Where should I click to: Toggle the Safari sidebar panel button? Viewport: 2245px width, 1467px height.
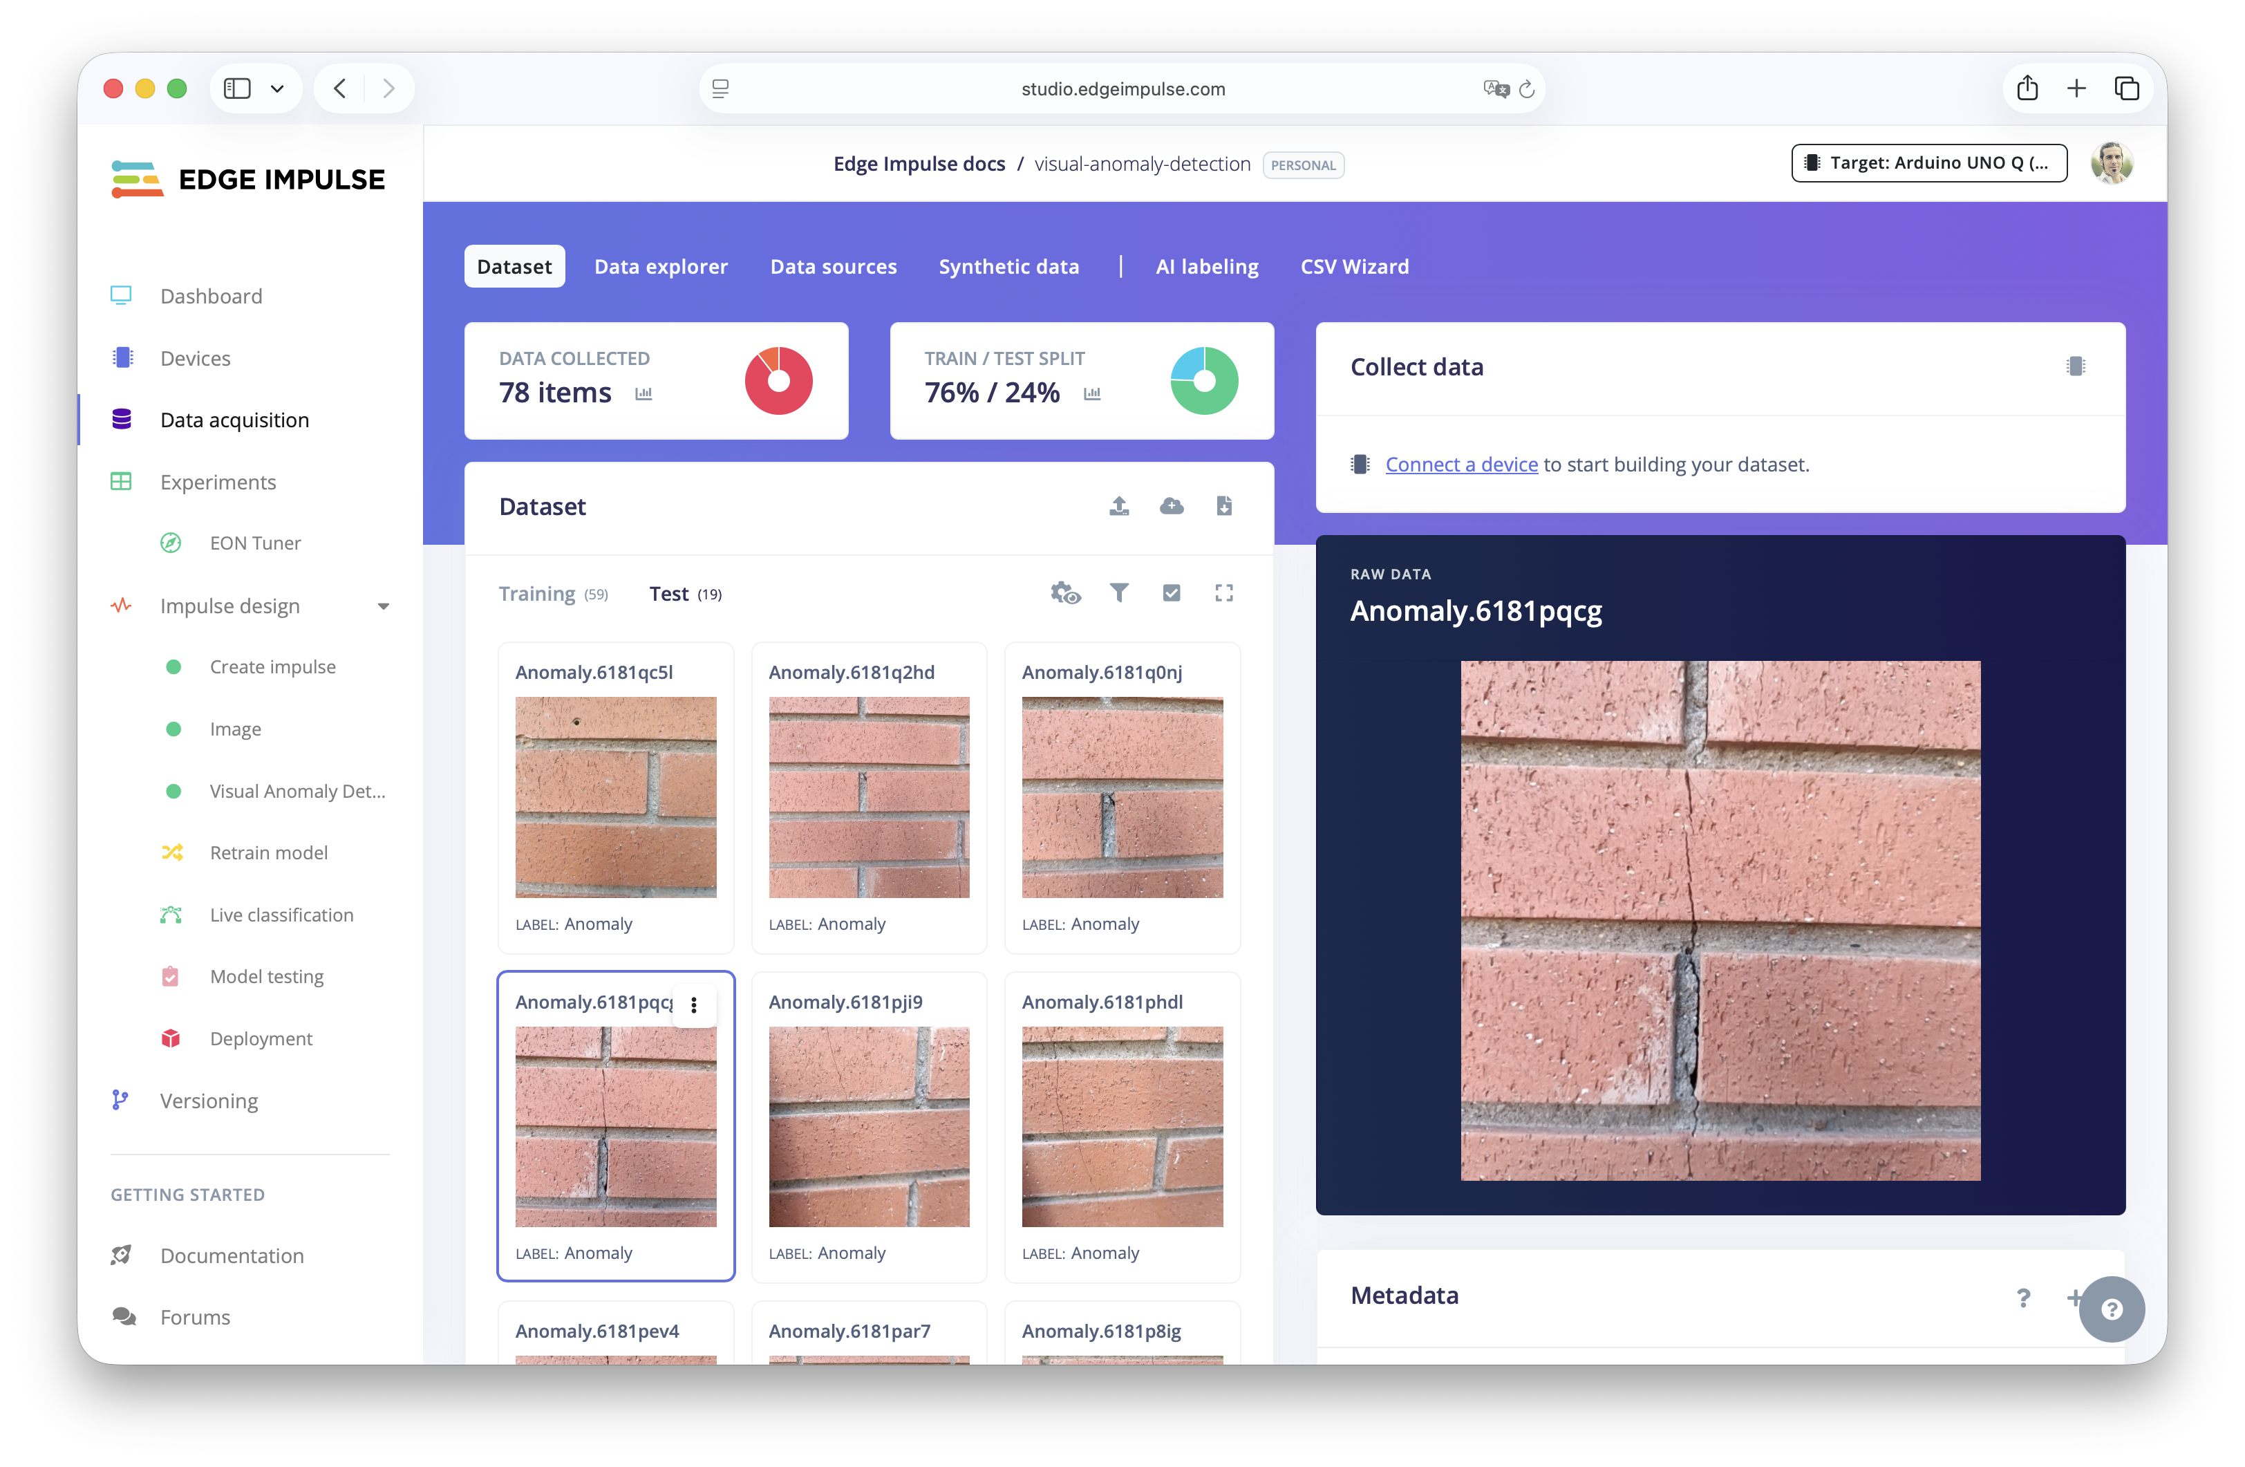(237, 88)
